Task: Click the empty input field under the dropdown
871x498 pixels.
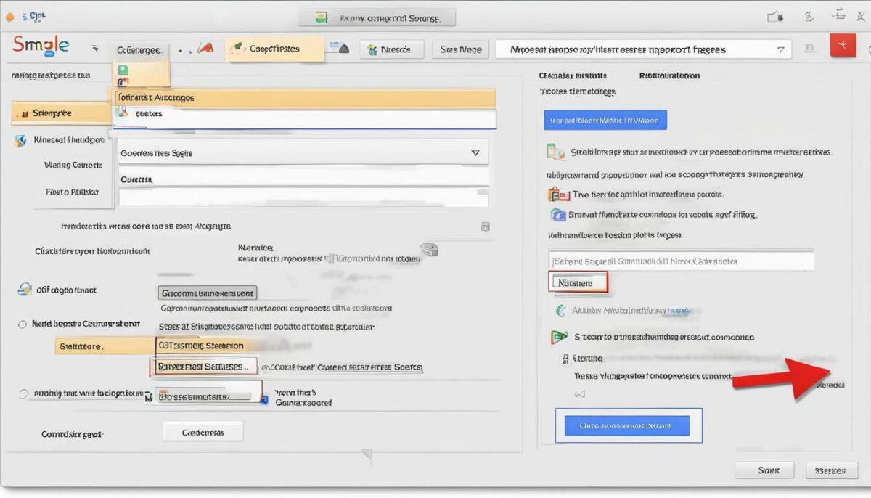Action: click(303, 197)
